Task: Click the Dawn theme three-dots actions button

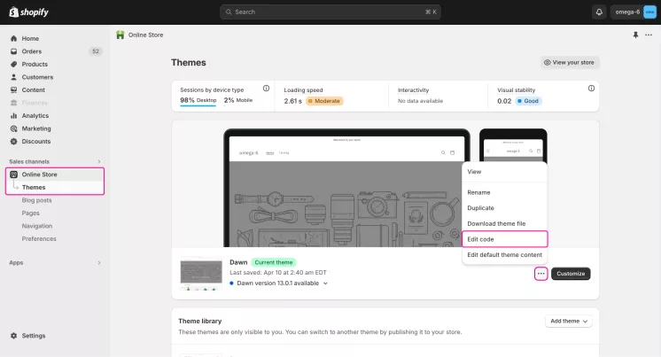Action: pyautogui.click(x=540, y=274)
